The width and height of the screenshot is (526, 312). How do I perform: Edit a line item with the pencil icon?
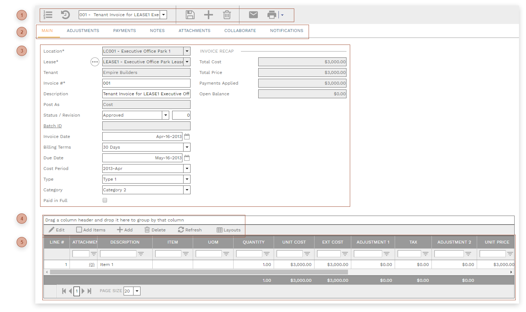coord(57,230)
